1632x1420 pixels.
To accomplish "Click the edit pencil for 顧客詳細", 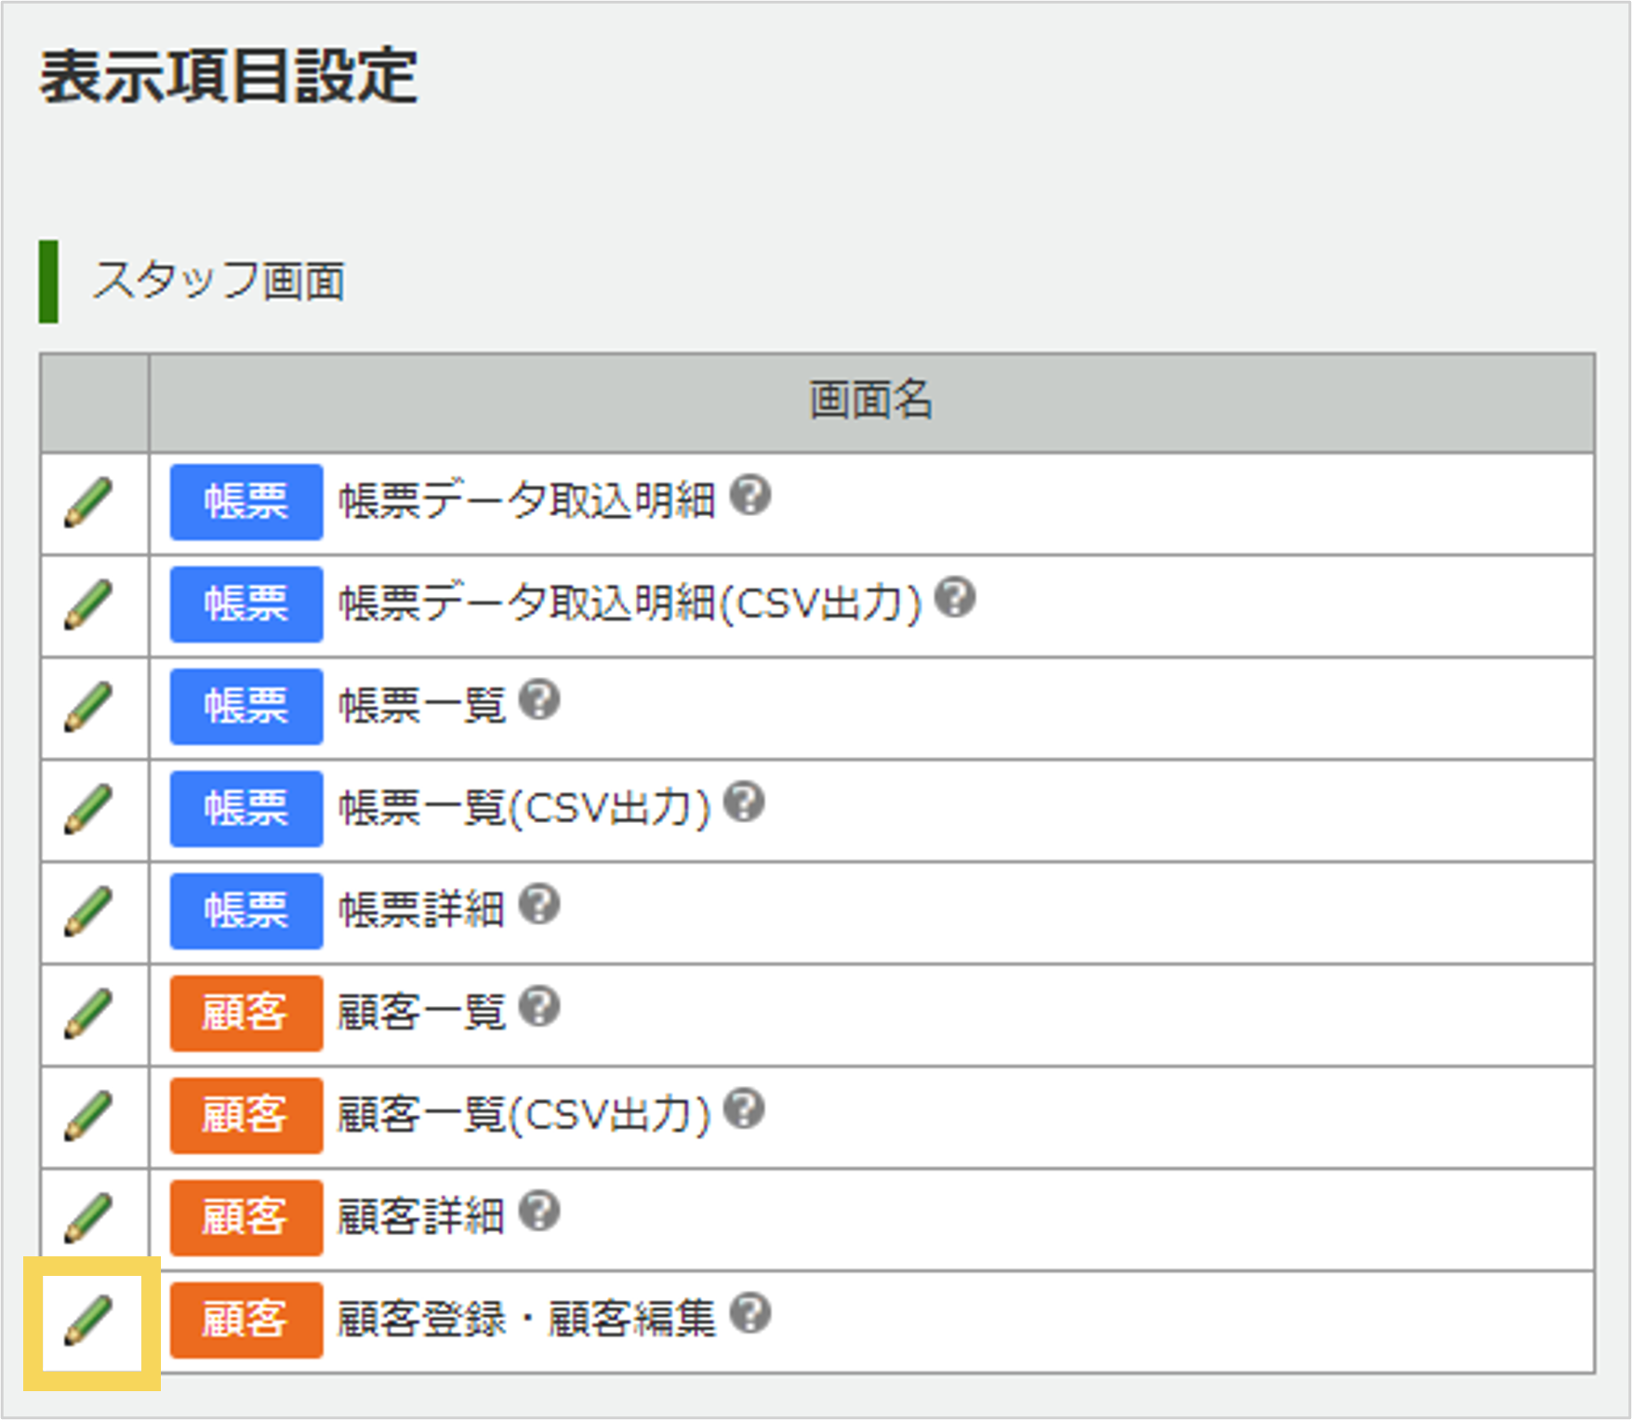I will click(90, 1218).
